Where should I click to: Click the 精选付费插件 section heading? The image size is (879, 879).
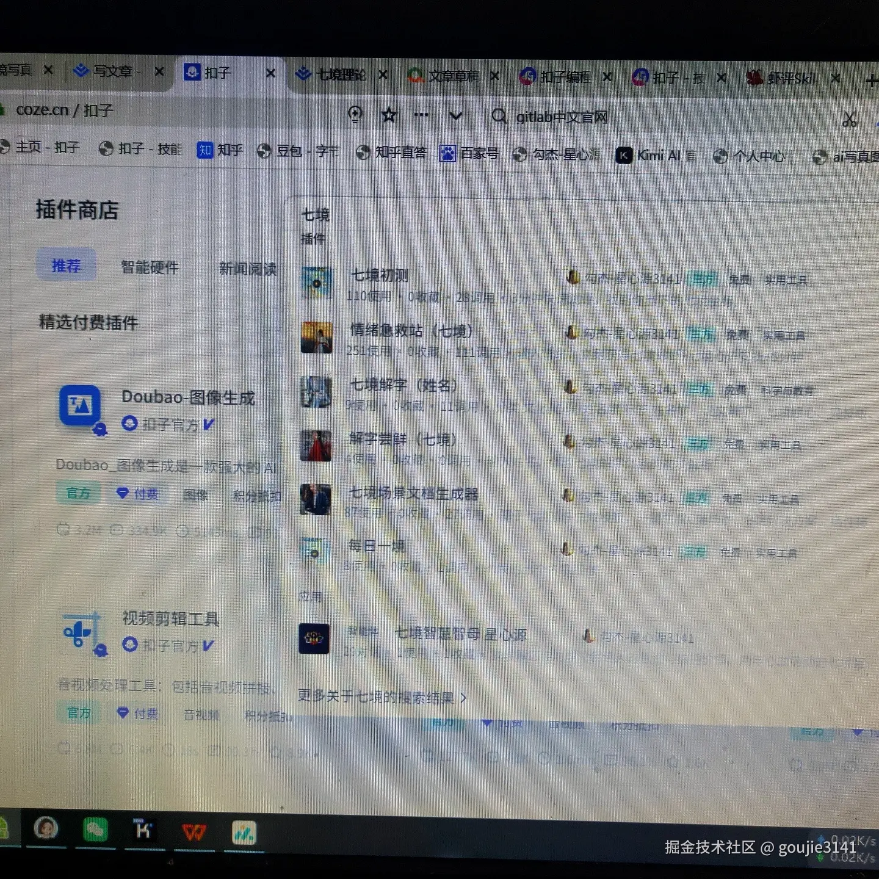tap(89, 322)
